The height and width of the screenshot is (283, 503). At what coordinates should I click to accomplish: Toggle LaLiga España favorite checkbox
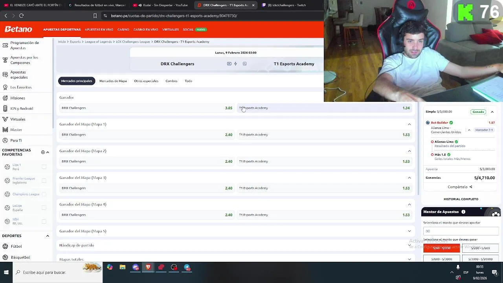44,208
